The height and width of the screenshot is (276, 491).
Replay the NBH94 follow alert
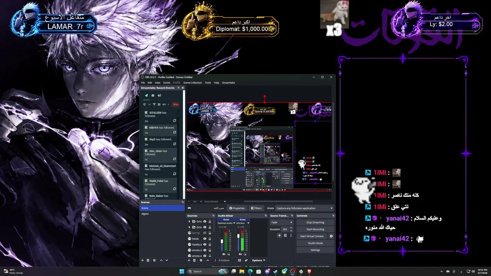(175, 132)
